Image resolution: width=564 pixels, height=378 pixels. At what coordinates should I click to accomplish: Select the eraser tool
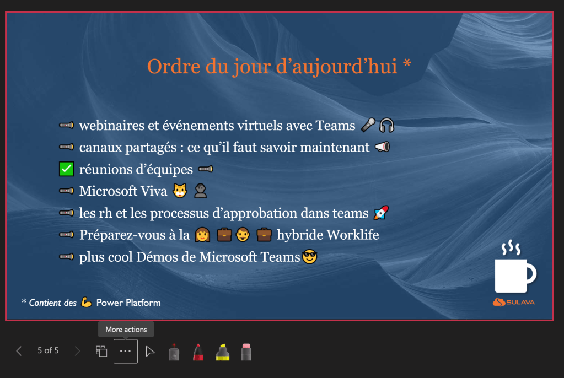(246, 352)
